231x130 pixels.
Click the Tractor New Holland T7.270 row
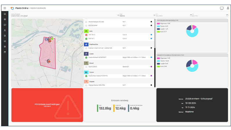119,76
